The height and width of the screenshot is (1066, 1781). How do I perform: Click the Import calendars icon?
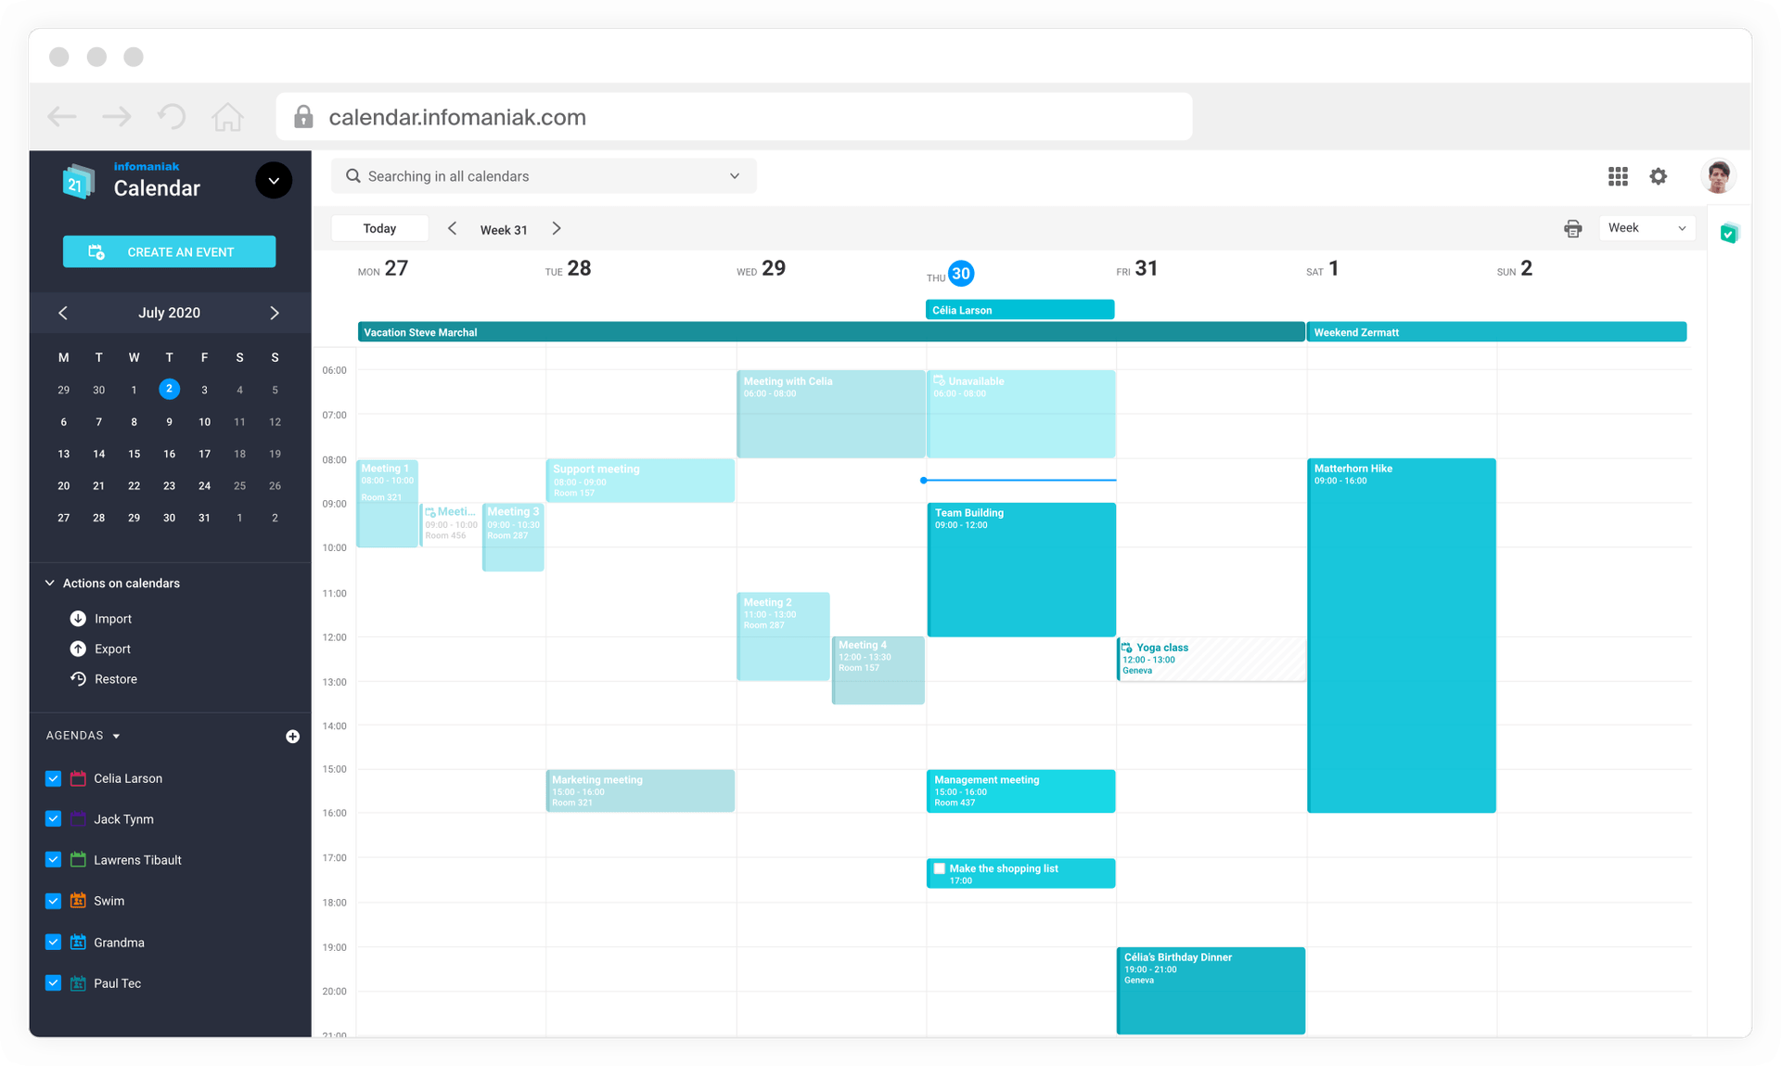point(77,618)
